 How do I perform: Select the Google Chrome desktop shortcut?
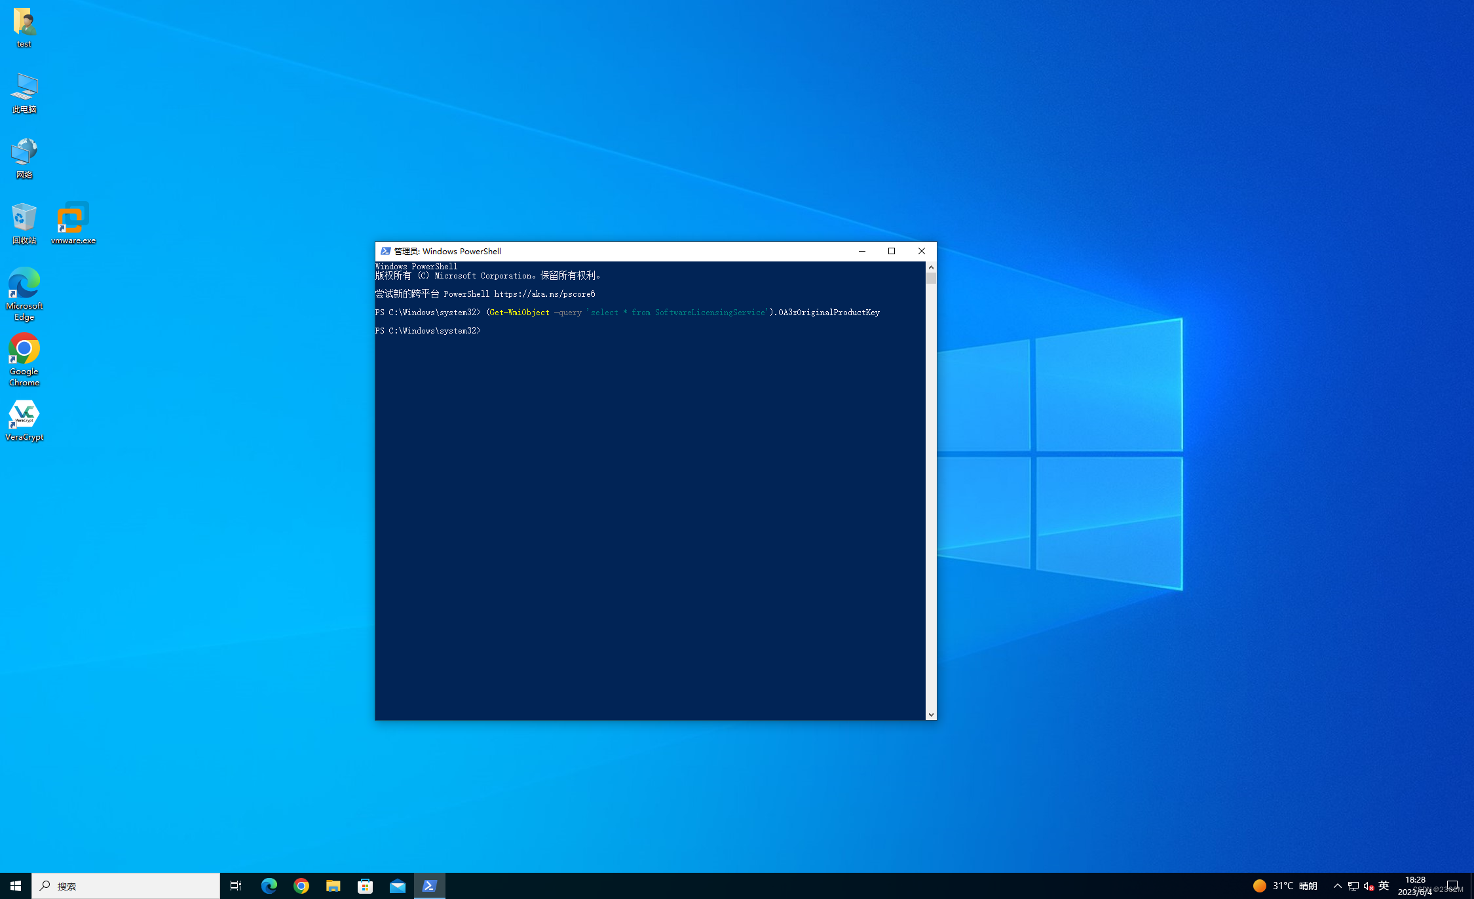pyautogui.click(x=24, y=360)
